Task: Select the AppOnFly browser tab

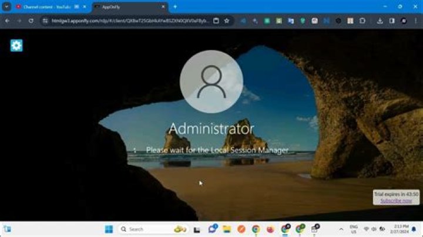Action: pyautogui.click(x=126, y=6)
